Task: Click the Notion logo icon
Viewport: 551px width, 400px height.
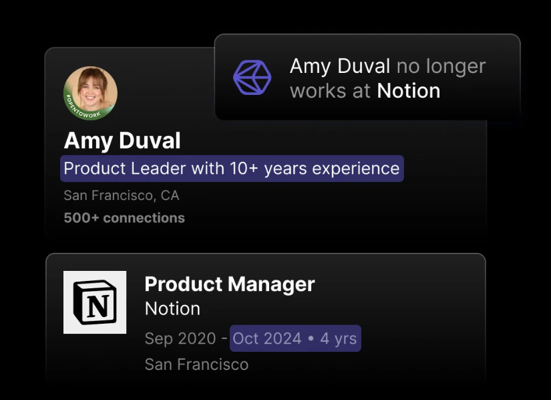Action: [x=95, y=302]
